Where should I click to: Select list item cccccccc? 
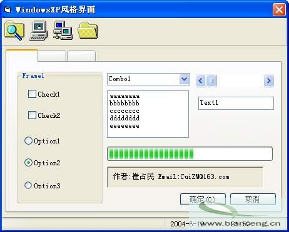(124, 111)
